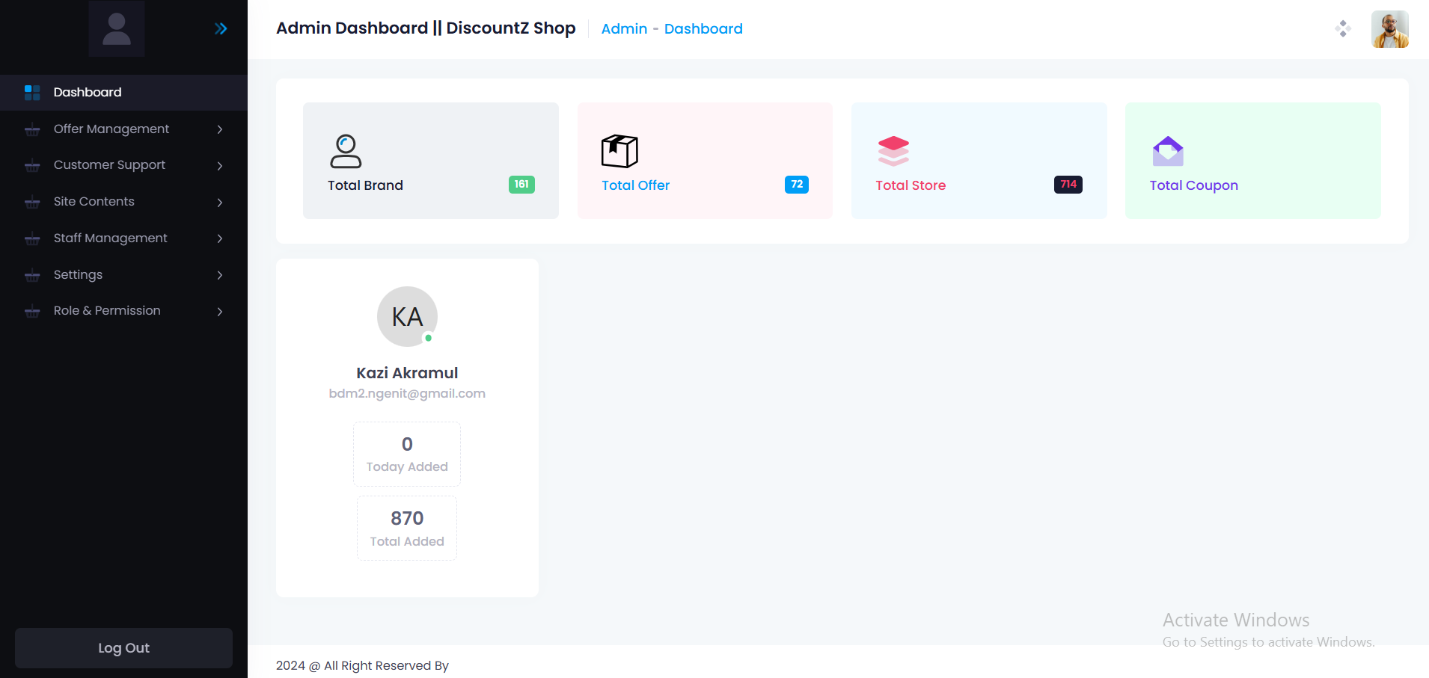Click the sidebar placeholder avatar logo

tap(117, 29)
